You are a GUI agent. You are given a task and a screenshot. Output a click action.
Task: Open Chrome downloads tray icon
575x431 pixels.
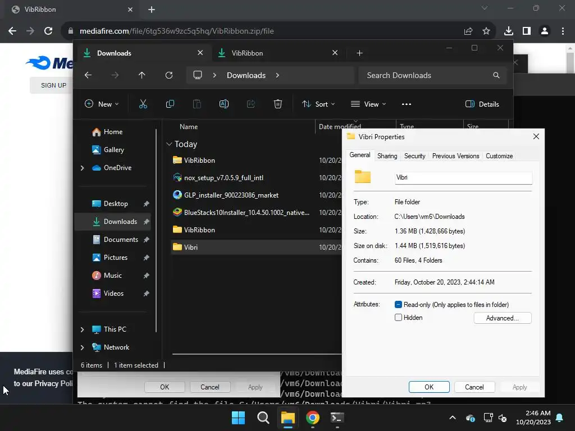508,31
